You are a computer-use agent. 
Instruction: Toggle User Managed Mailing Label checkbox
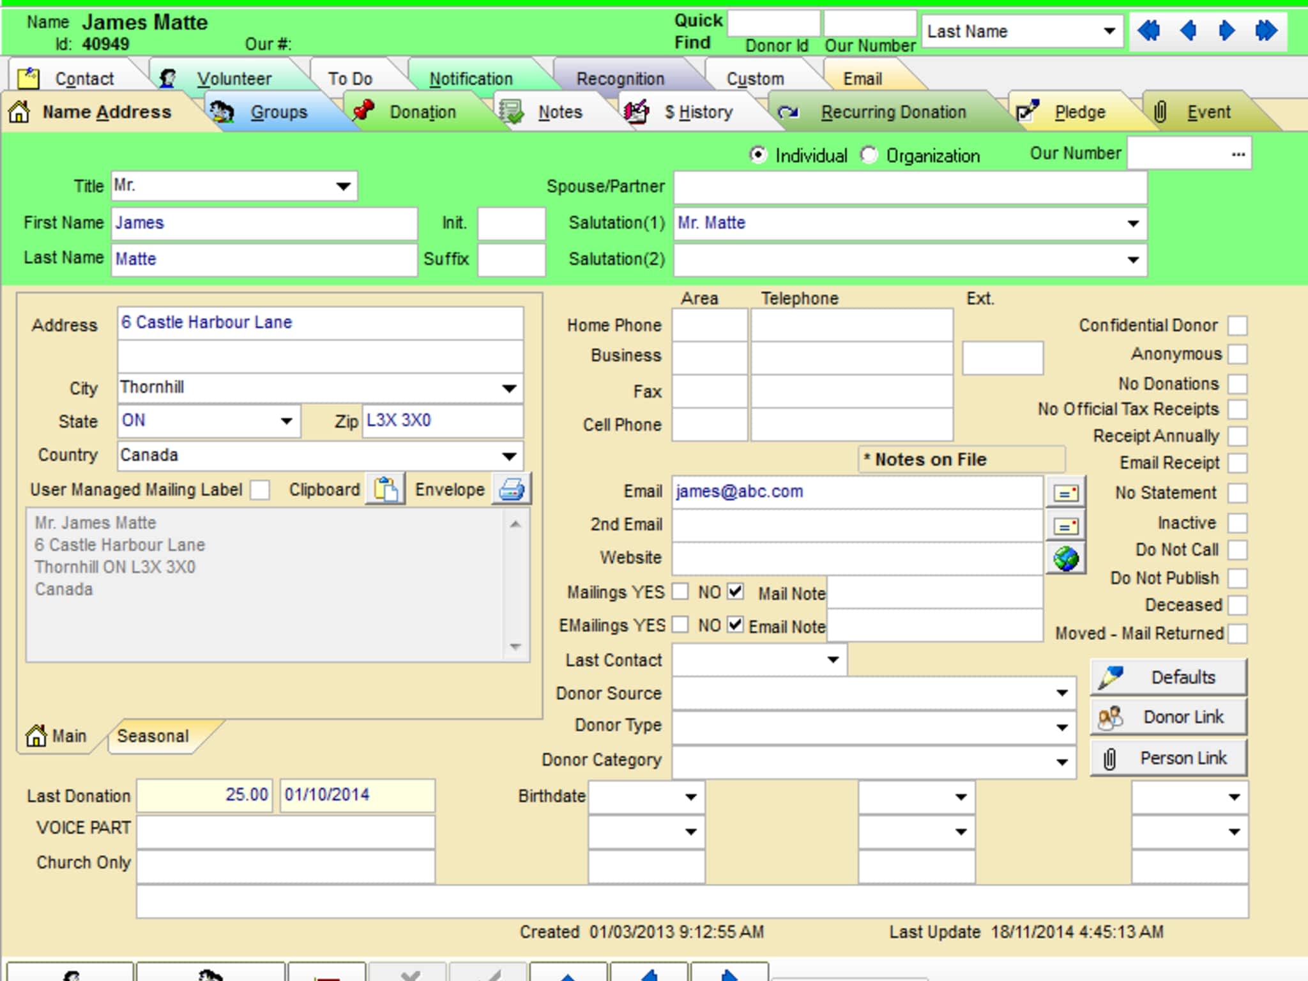click(x=260, y=490)
